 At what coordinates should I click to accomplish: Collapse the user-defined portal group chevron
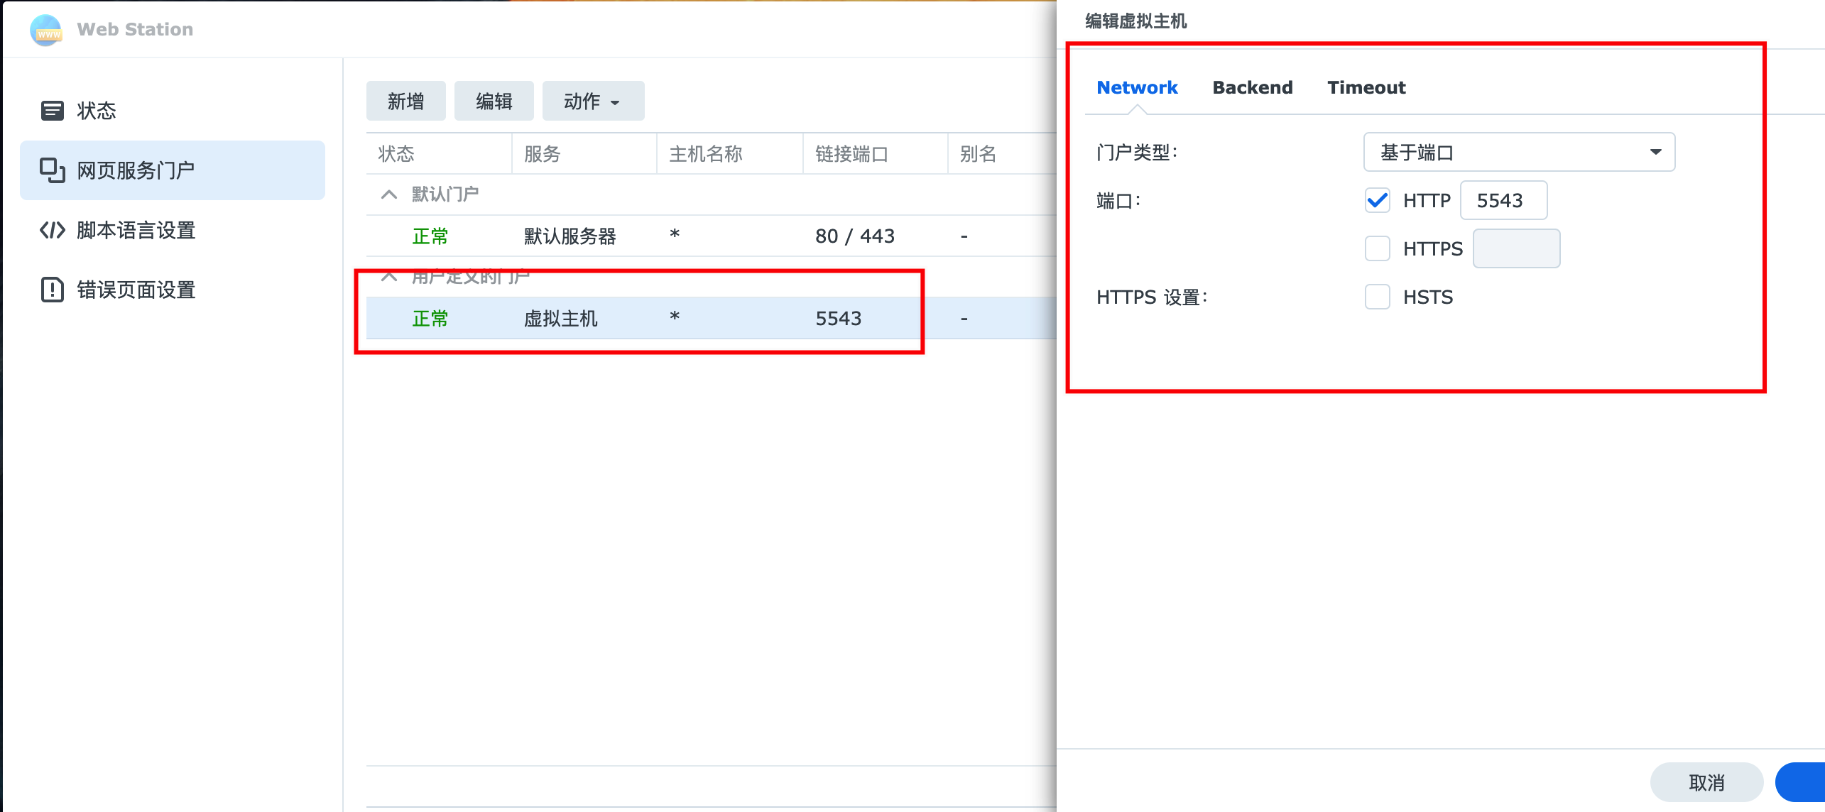click(x=388, y=277)
